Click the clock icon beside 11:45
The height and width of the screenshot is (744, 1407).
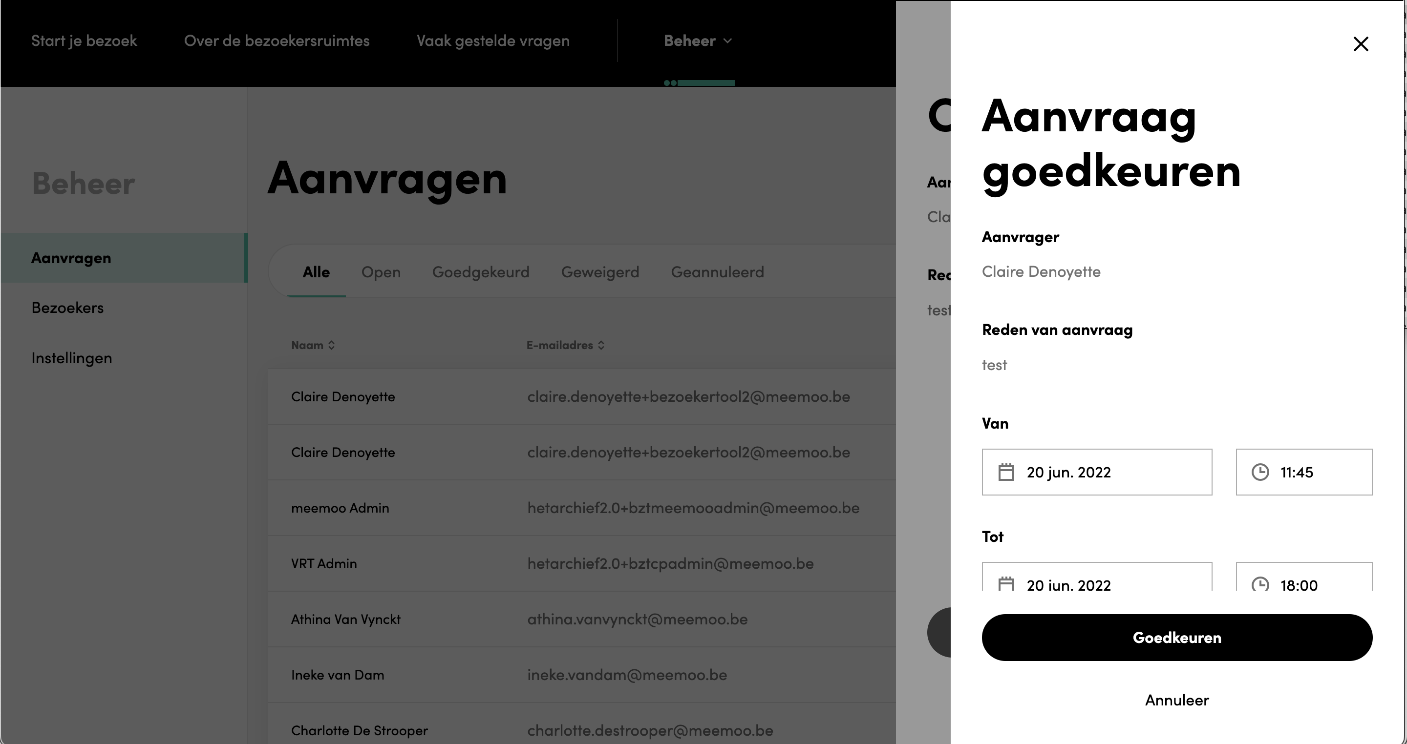[x=1260, y=472]
